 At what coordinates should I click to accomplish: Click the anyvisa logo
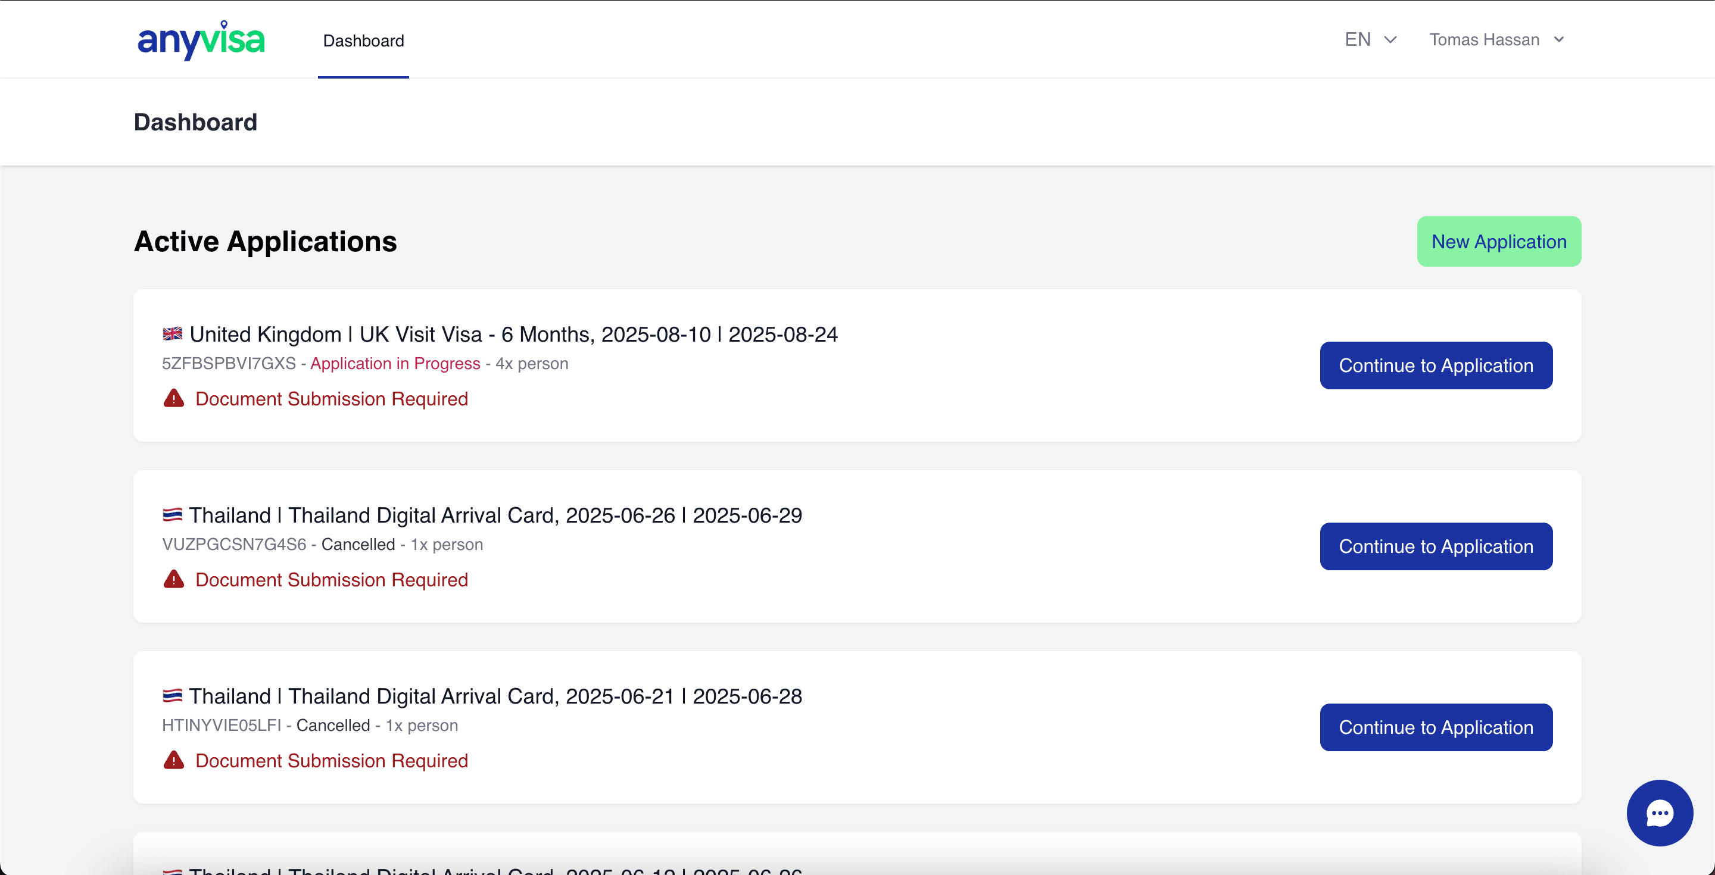click(201, 40)
